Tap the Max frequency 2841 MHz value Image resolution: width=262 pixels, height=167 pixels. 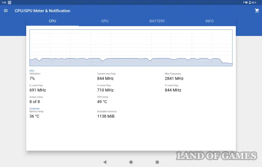[x=174, y=78]
